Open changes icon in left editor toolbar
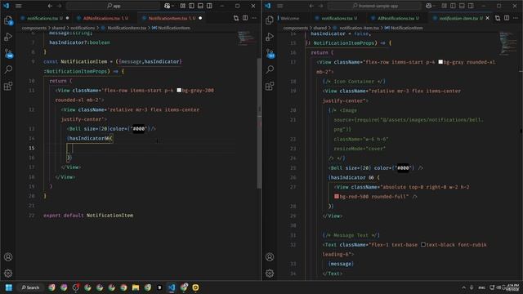This screenshot has height=294, width=523. click(236, 18)
